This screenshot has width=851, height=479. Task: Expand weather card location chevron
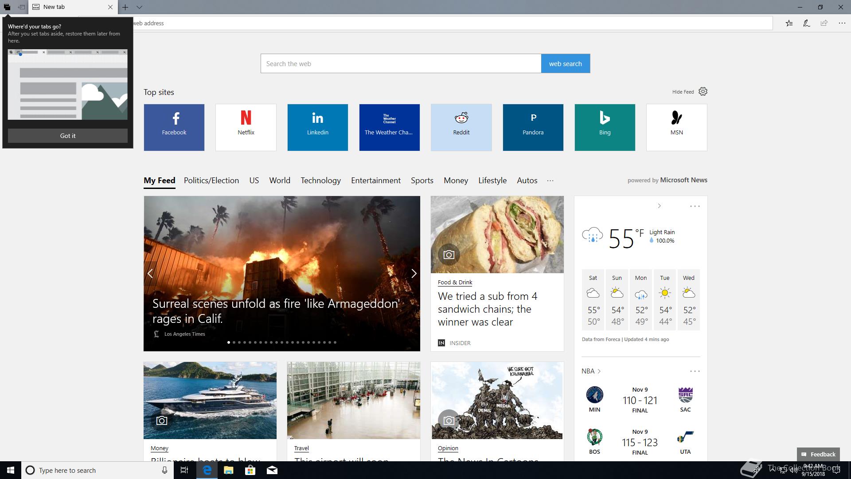click(x=659, y=206)
